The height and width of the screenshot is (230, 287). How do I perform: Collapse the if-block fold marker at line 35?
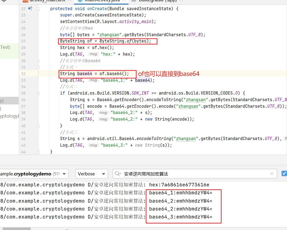tap(38, 93)
